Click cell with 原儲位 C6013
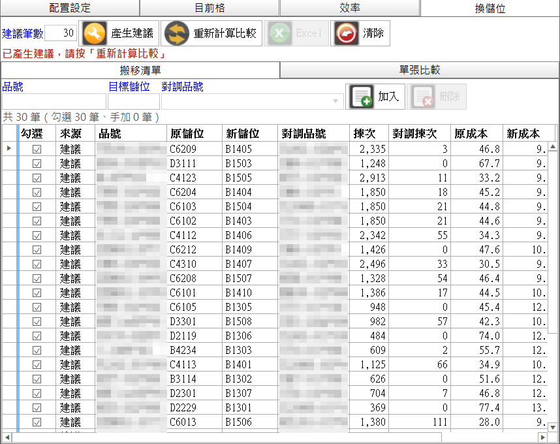Screen dimensions: 560x444 tap(194, 422)
